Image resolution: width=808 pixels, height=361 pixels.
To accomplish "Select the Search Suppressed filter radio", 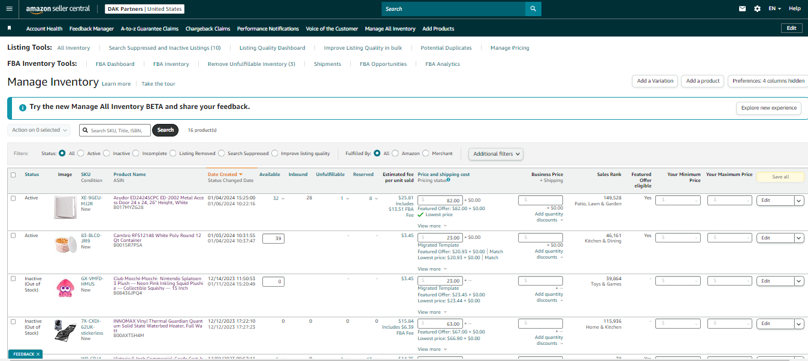I will tap(222, 153).
